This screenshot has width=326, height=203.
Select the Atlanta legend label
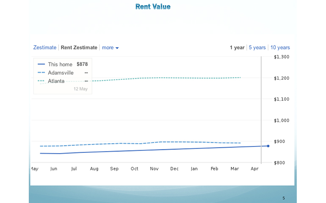pos(56,81)
